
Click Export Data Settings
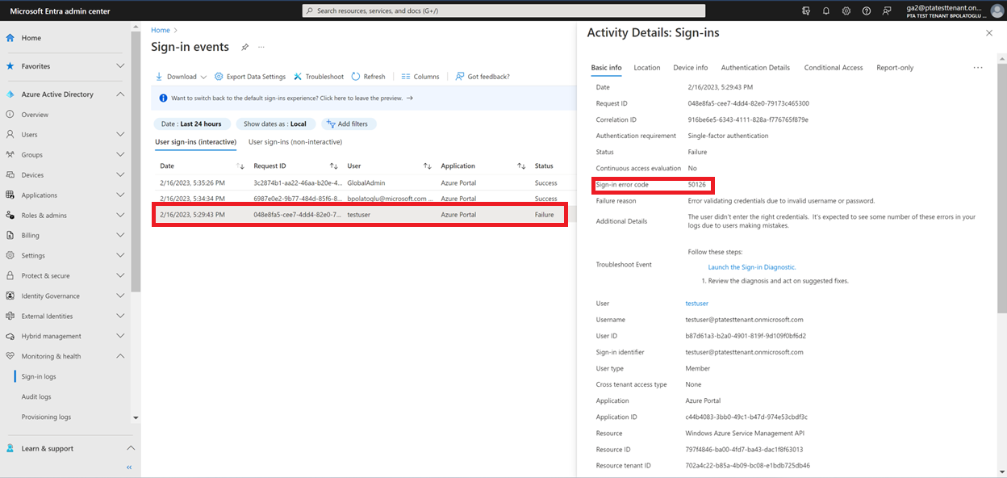click(x=250, y=77)
